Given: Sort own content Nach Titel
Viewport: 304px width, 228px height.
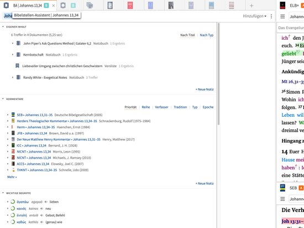Looking at the screenshot, I should [x=187, y=35].
